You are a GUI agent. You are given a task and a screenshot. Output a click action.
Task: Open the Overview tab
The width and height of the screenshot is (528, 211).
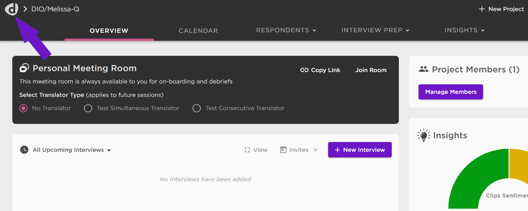point(109,31)
